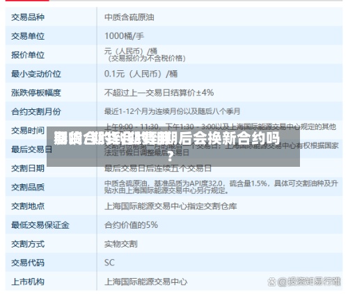Click the 贴水由上海国际能源交易中心另行规定 line

click(x=166, y=190)
